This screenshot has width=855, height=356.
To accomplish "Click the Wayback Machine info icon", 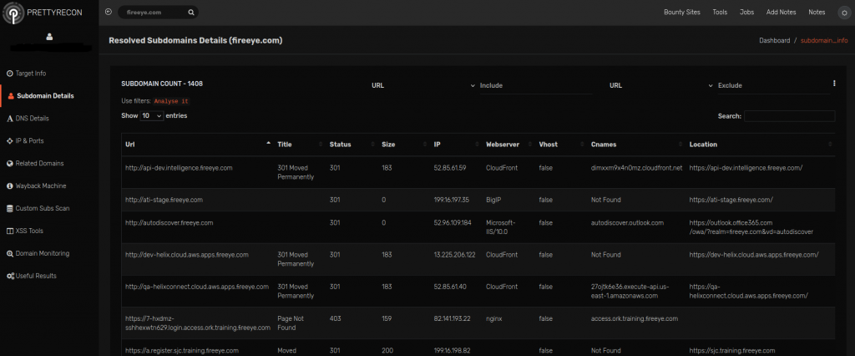I will pos(9,186).
